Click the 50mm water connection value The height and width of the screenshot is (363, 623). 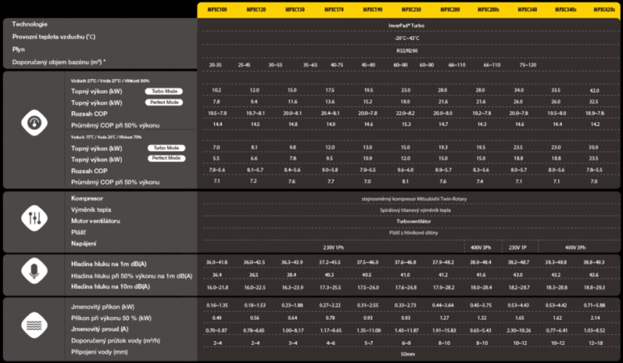click(407, 354)
